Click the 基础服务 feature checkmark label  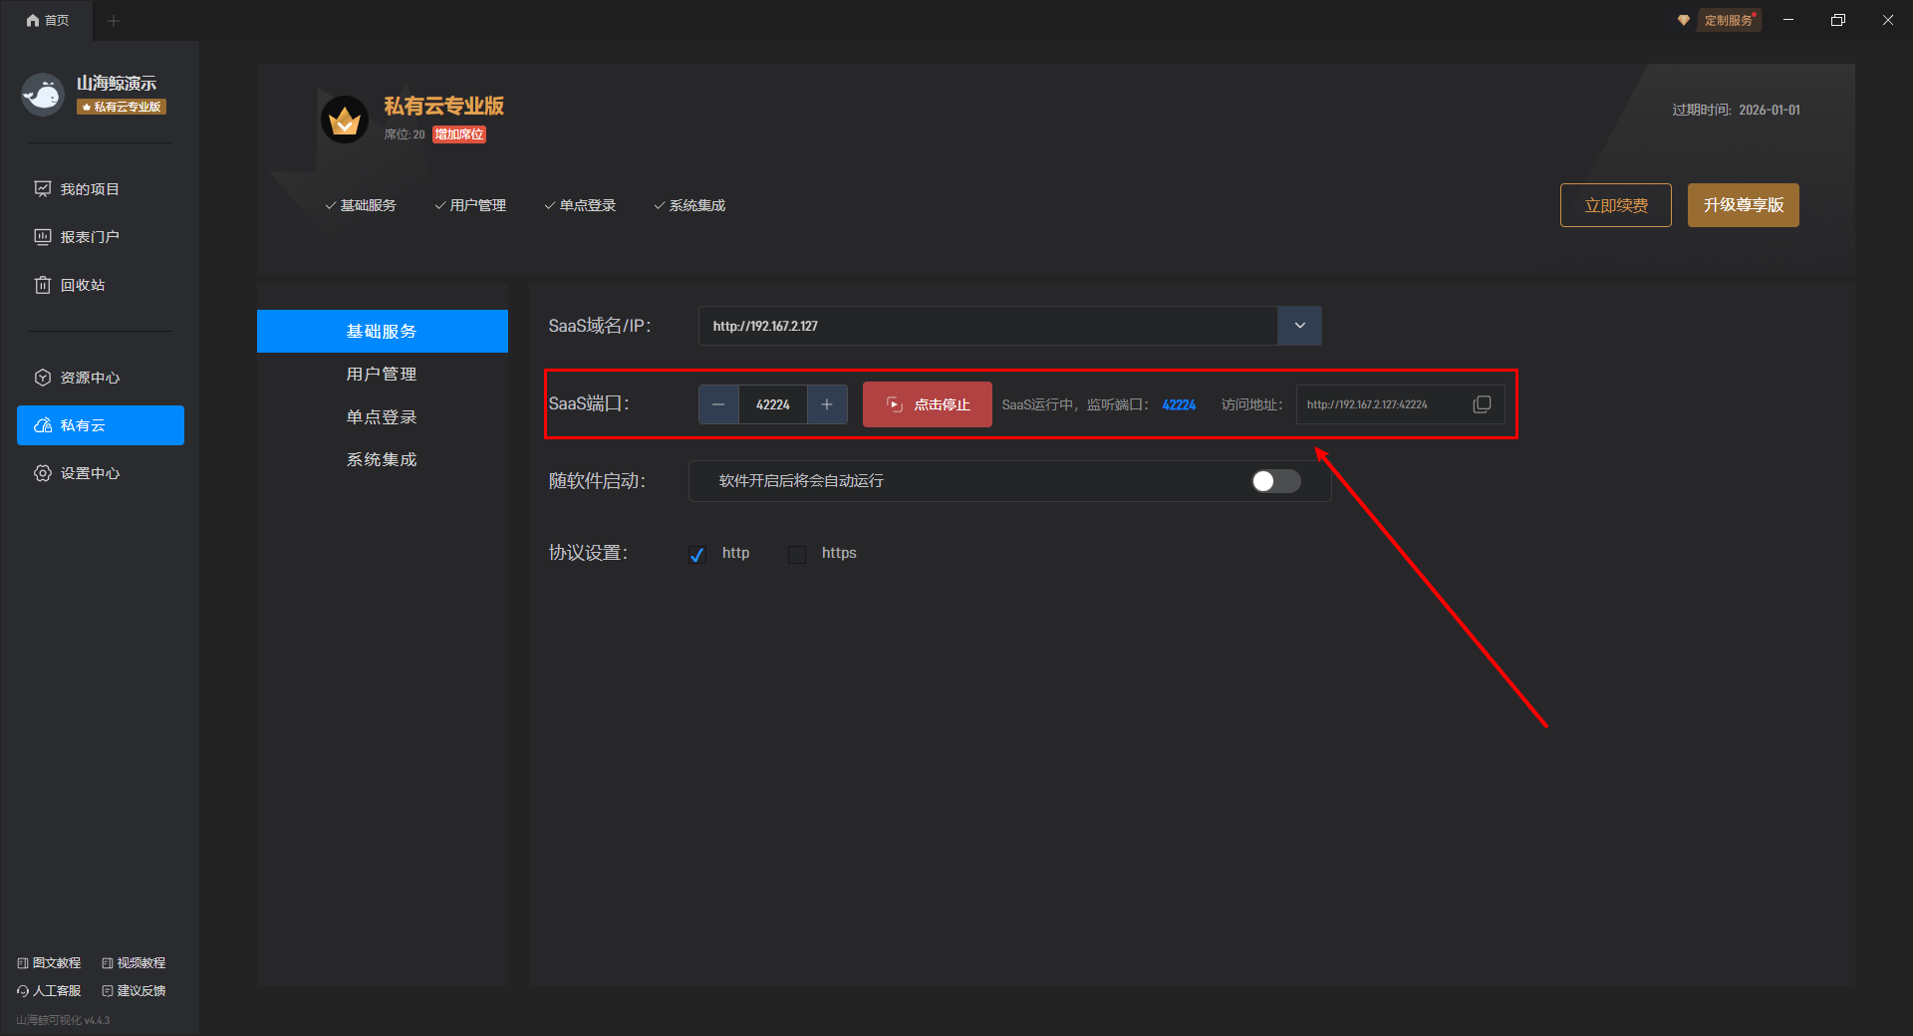[361, 205]
